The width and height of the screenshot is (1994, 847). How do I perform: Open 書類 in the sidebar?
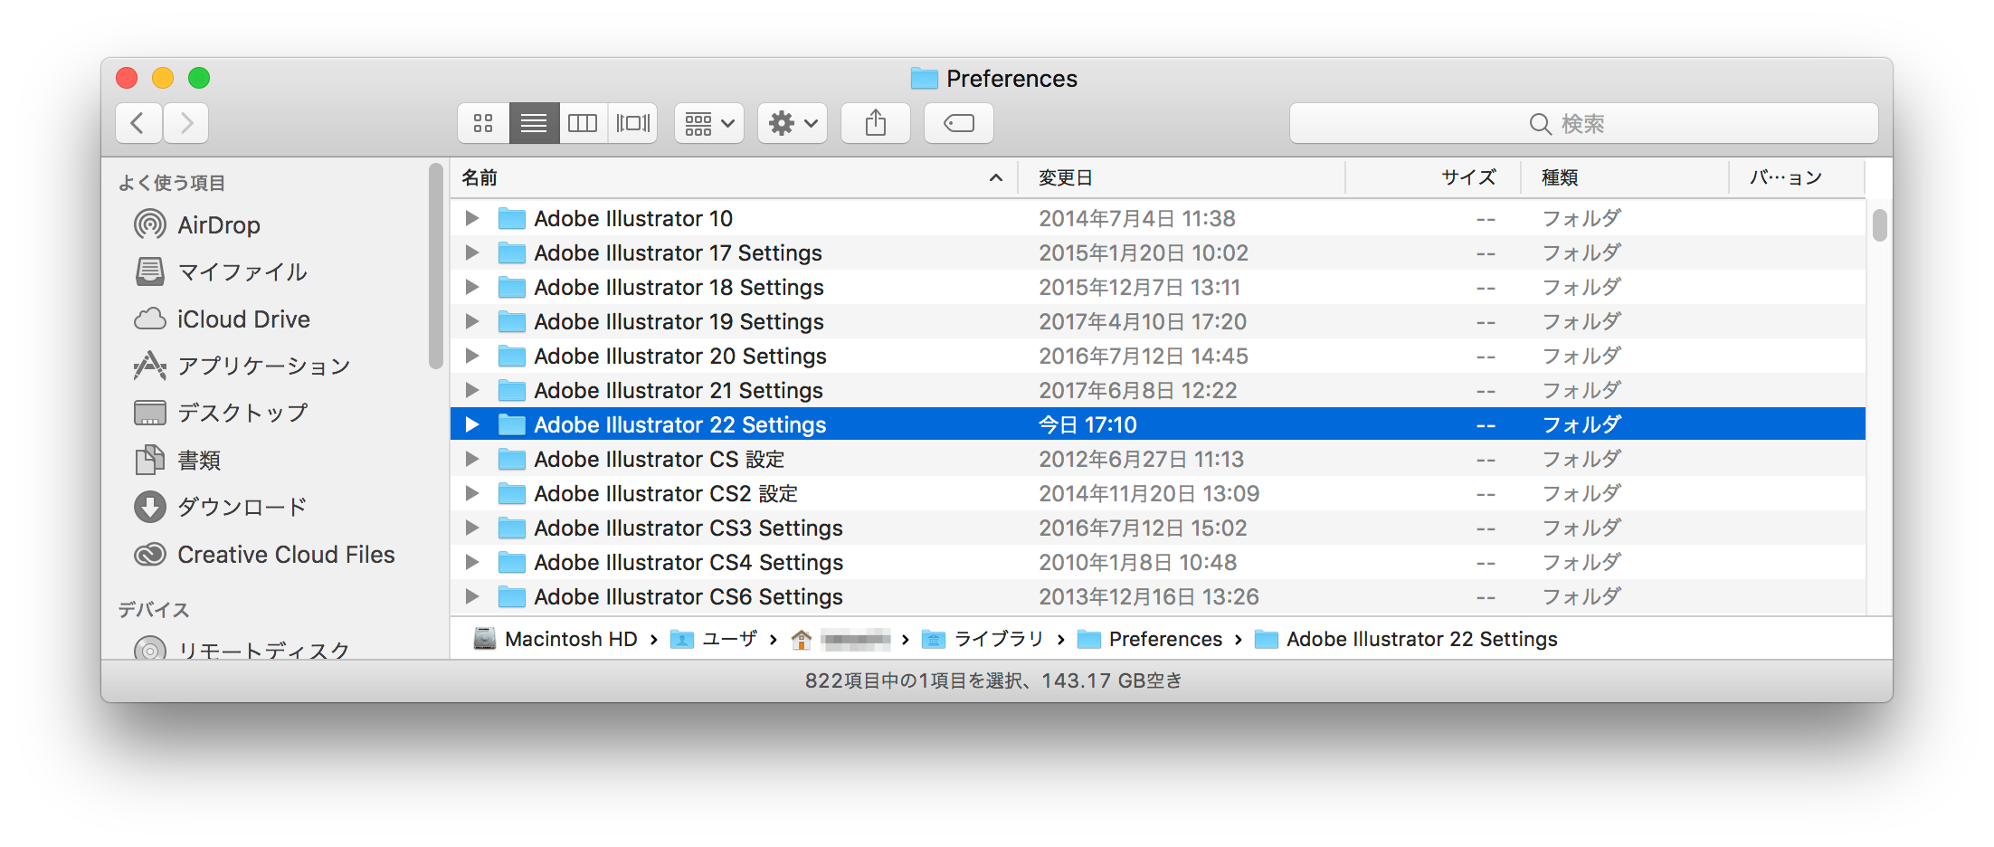click(x=177, y=460)
